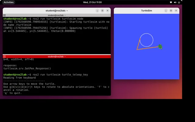Open the network Wi-Fi status icon

coord(171,2)
